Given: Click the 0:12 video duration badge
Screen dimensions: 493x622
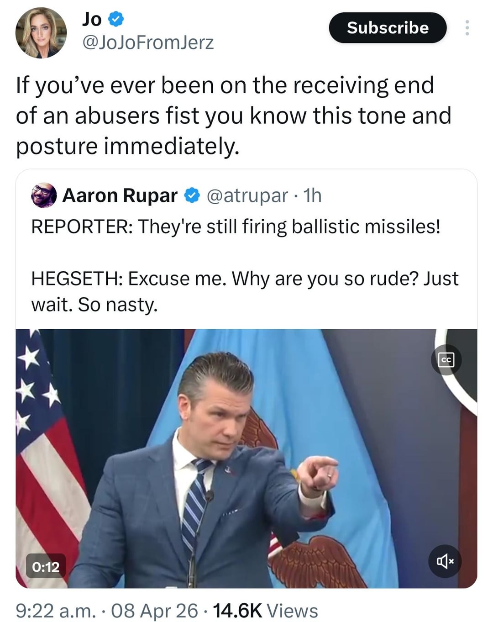Looking at the screenshot, I should [x=46, y=567].
